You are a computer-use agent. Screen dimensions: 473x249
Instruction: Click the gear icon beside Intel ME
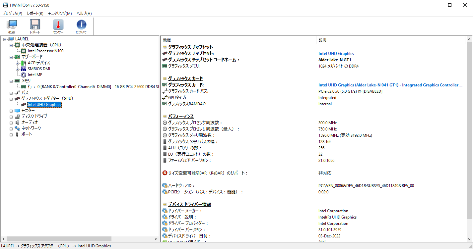24,75
